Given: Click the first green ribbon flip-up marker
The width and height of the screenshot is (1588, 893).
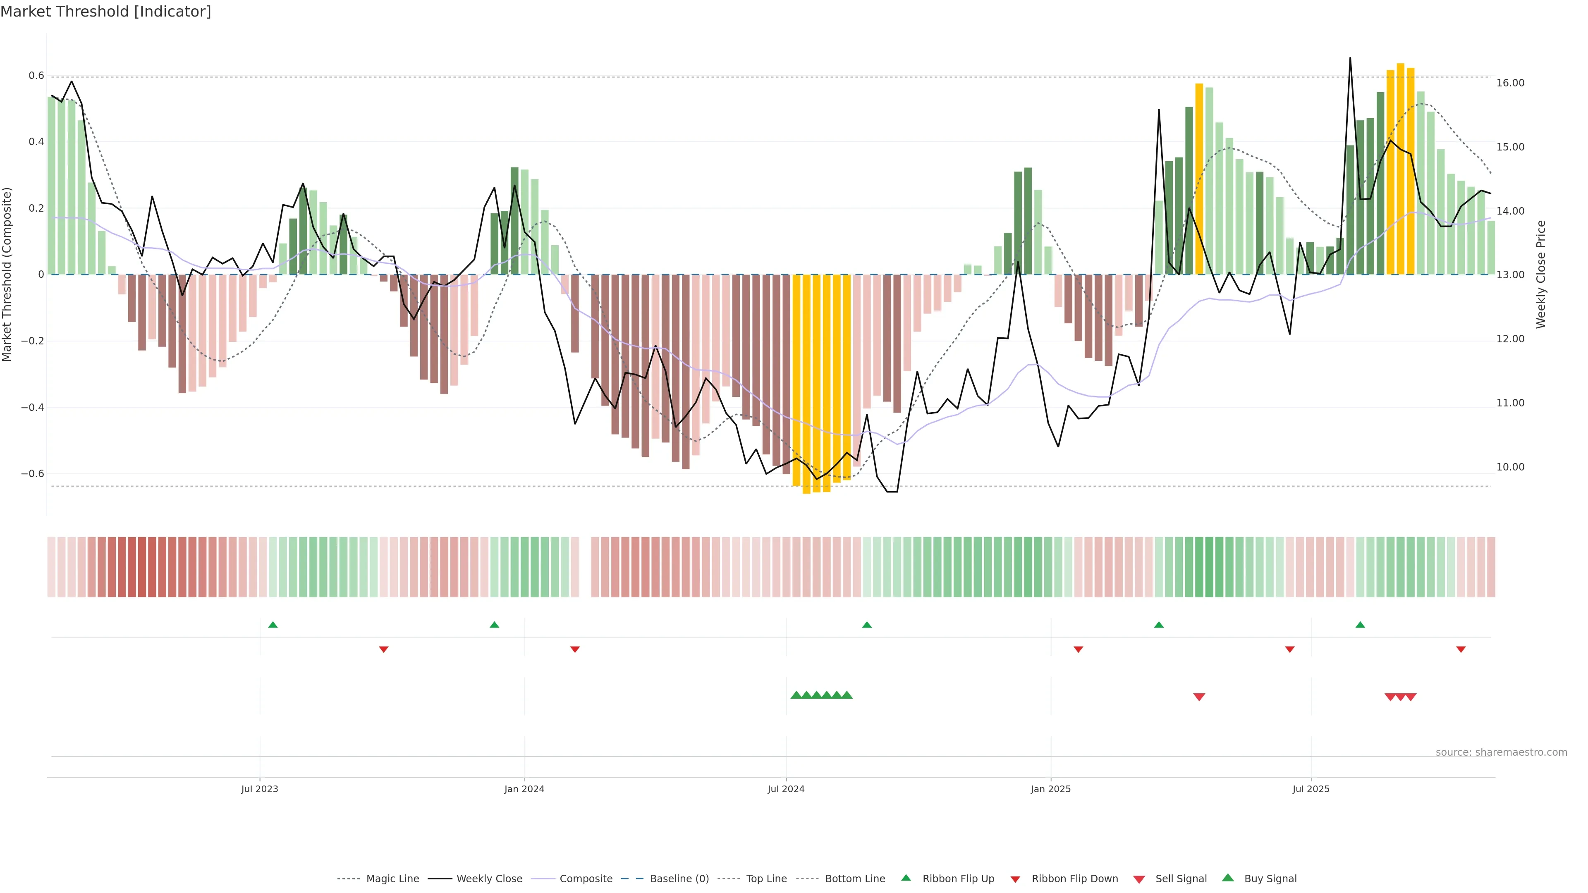Looking at the screenshot, I should point(273,625).
